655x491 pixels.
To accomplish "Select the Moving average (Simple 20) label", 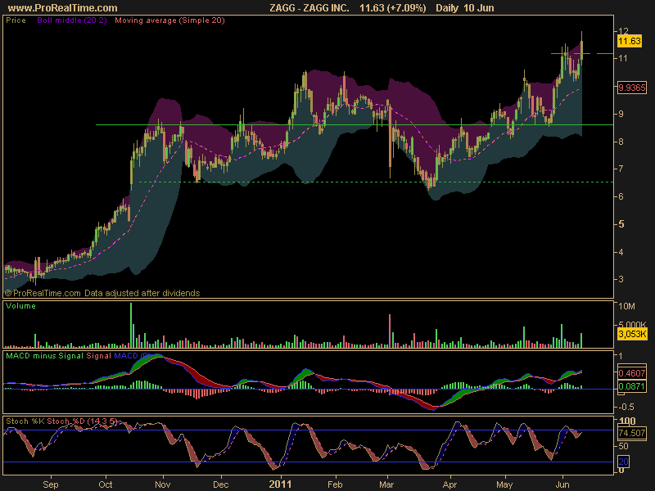I will click(x=169, y=20).
